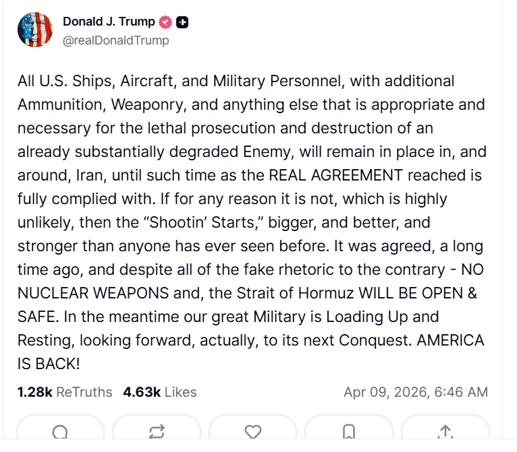This screenshot has width=517, height=452.
Task: View the 1.28k ReTruths list
Action: [x=65, y=392]
